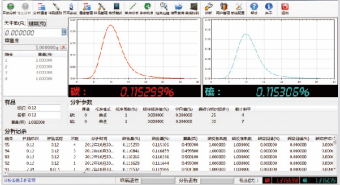340x185 pixels.
Task: Switch to the keyboard input (键盘) tab
Action: [x=37, y=24]
